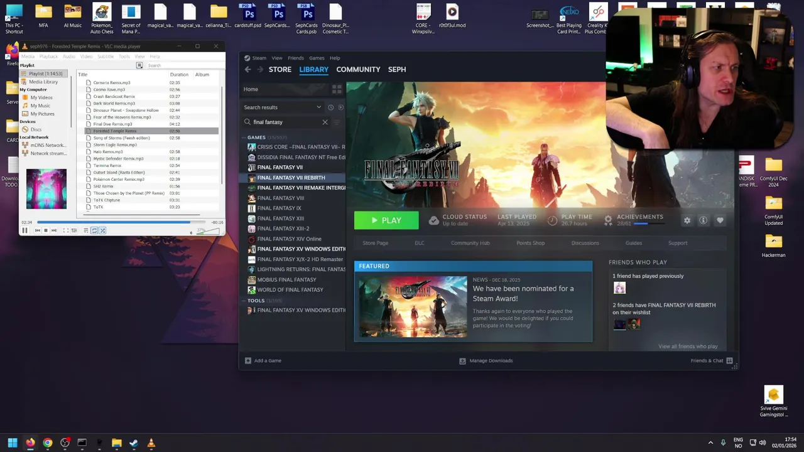Open VLC Playback menu
Screen dimensions: 804x452
point(48,56)
